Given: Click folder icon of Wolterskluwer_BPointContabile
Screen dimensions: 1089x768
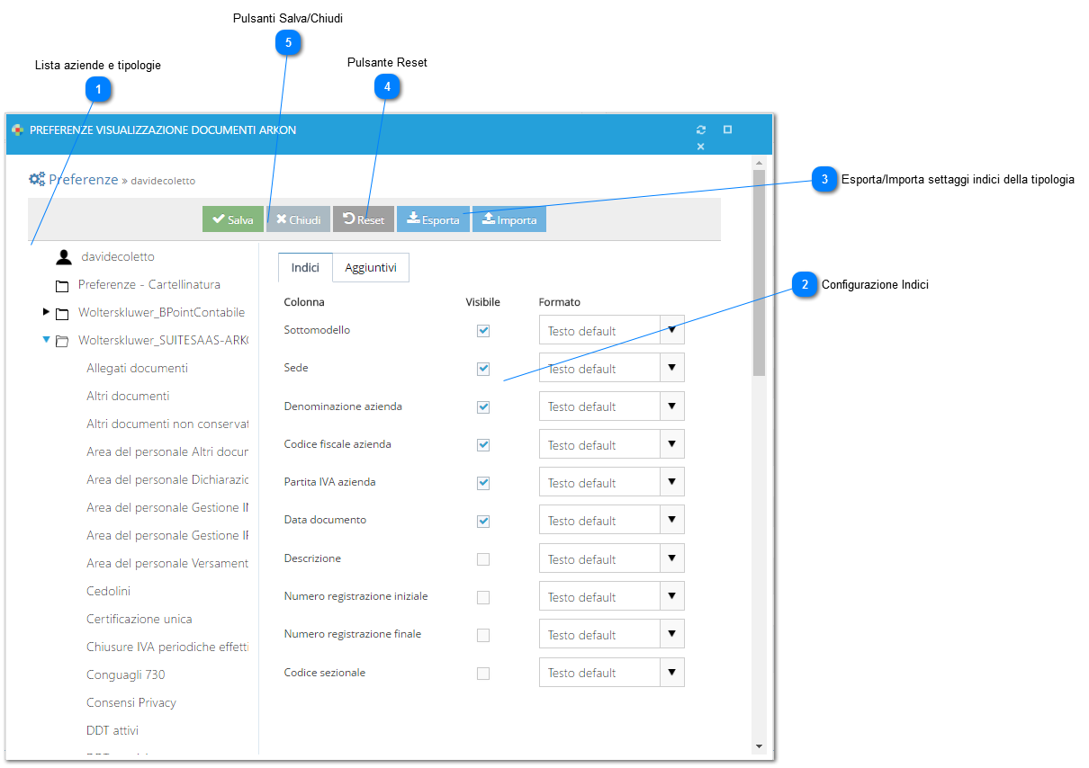Looking at the screenshot, I should coord(62,314).
